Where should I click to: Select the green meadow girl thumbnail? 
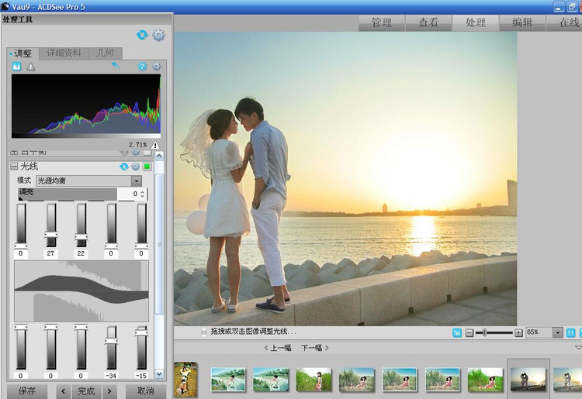(x=314, y=379)
